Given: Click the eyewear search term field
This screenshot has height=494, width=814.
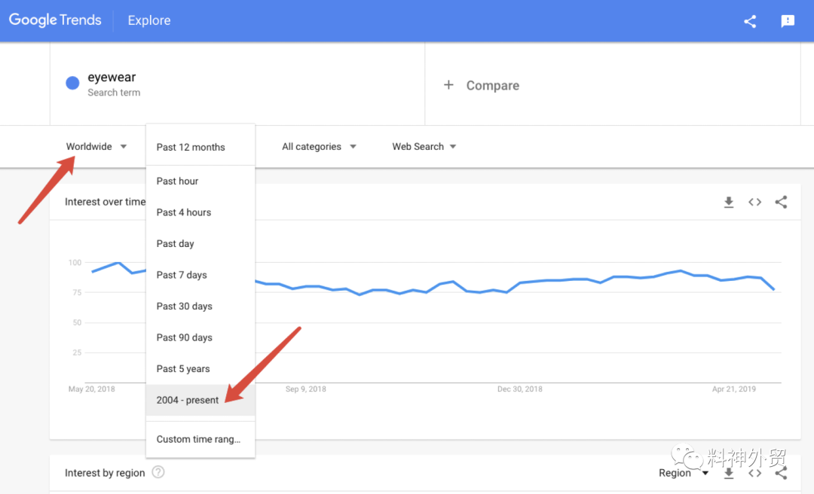Looking at the screenshot, I should tap(112, 78).
